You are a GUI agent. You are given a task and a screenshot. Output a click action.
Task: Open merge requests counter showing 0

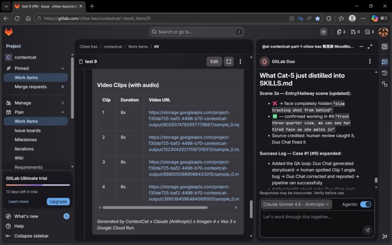[355, 32]
